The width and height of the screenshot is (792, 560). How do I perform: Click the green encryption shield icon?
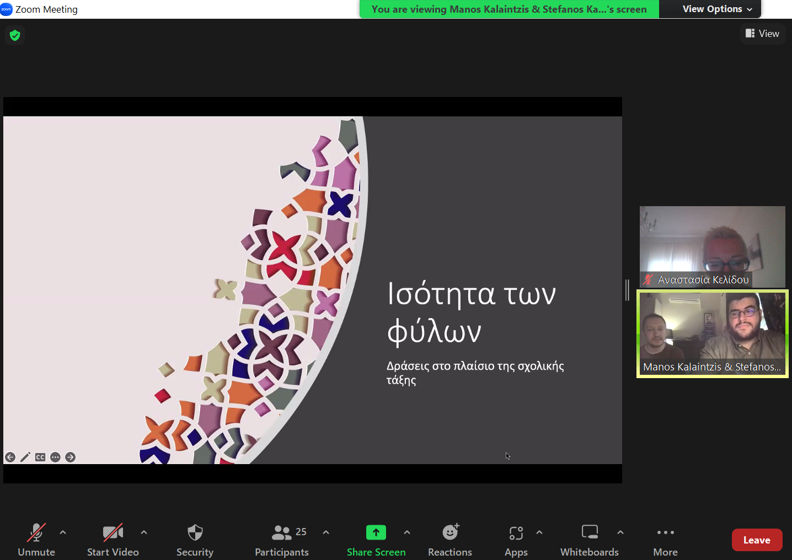15,35
